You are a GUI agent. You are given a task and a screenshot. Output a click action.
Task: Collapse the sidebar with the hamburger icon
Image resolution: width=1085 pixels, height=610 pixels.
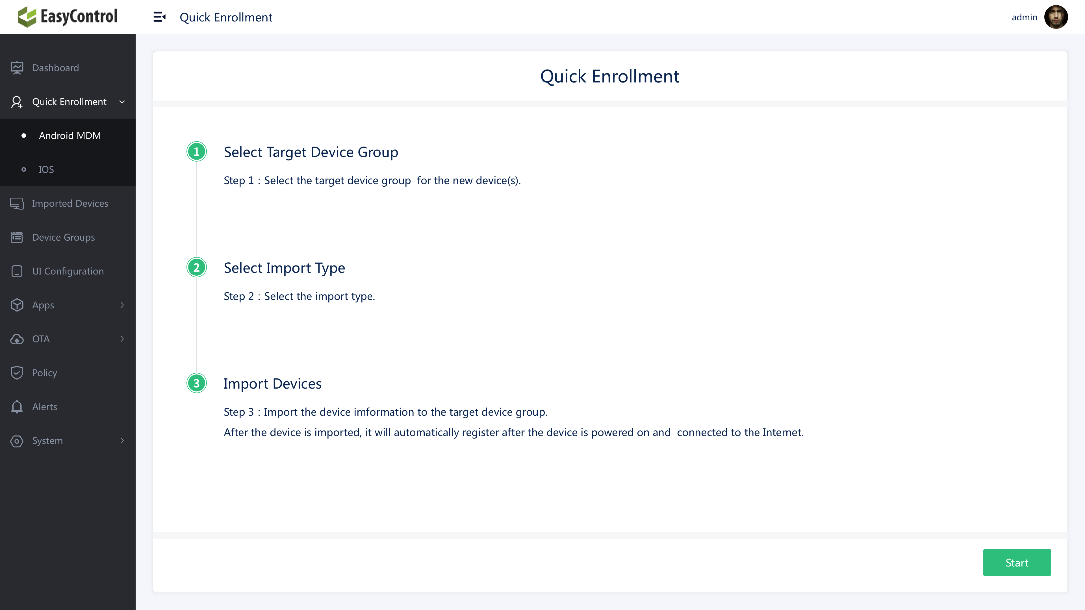(x=159, y=17)
